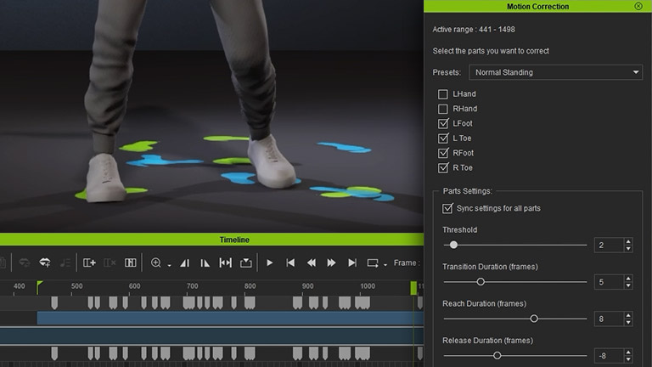The width and height of the screenshot is (652, 367).
Task: Click the Threshold slider handle
Action: (453, 245)
